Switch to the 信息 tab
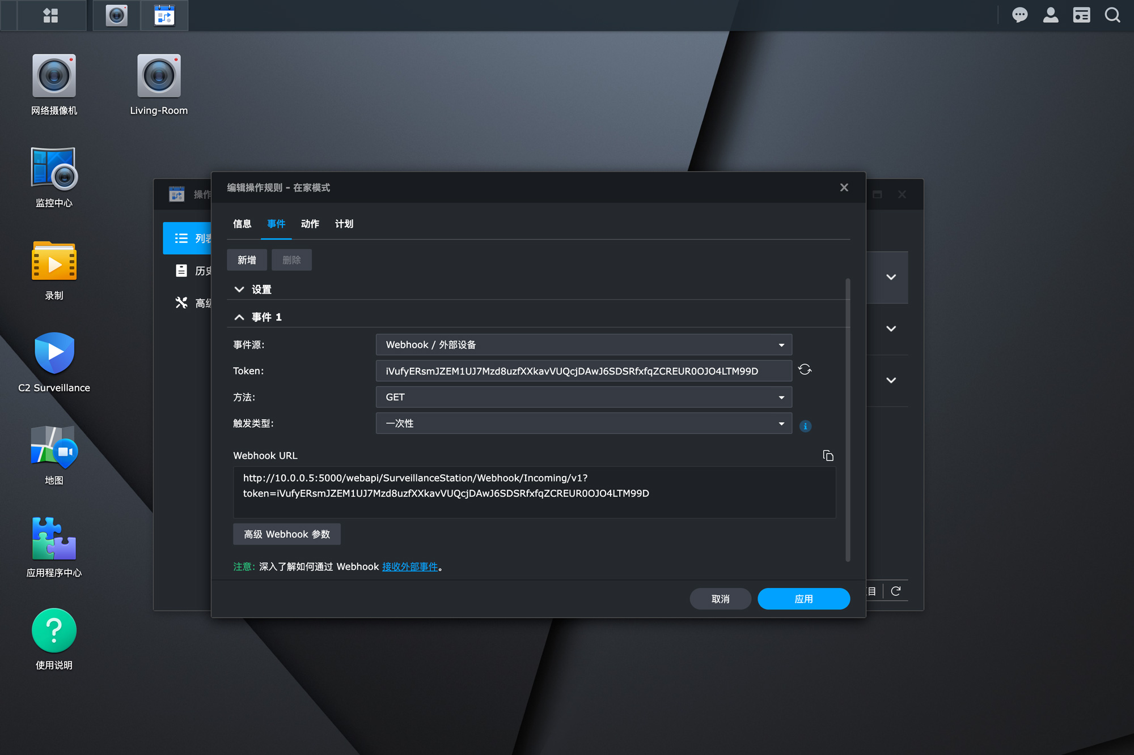This screenshot has width=1134, height=755. [242, 224]
